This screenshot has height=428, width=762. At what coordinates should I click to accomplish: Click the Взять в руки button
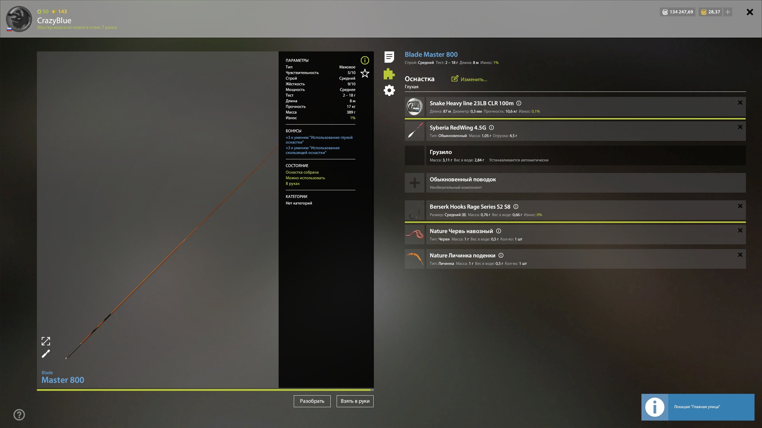tap(355, 401)
